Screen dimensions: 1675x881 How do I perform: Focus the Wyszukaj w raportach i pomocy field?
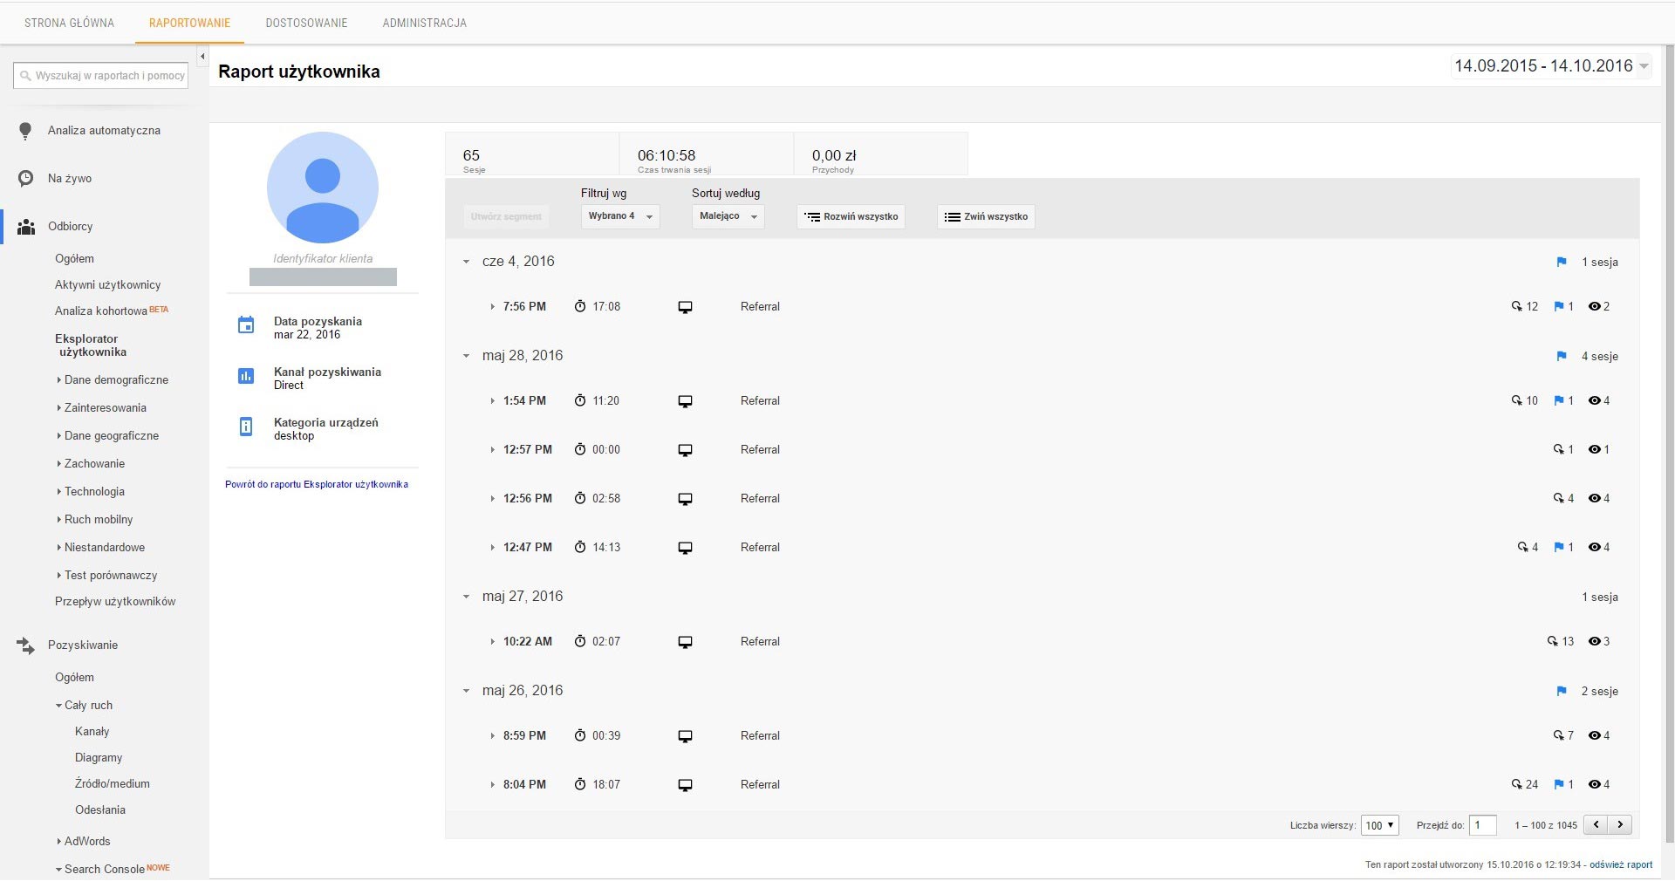pos(100,76)
